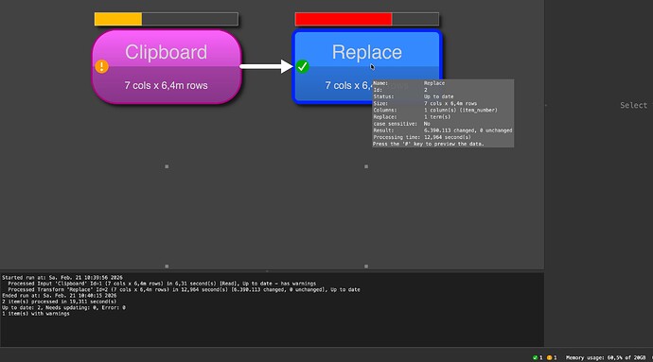Click the arrow connecting Clipboard to Replace

pyautogui.click(x=267, y=66)
